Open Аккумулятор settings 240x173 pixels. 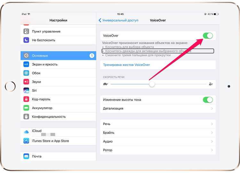[x=58, y=108]
